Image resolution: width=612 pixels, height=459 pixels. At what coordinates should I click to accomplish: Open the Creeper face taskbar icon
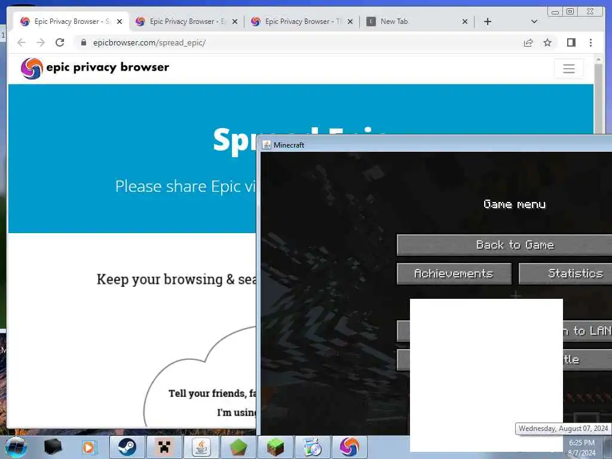(164, 447)
